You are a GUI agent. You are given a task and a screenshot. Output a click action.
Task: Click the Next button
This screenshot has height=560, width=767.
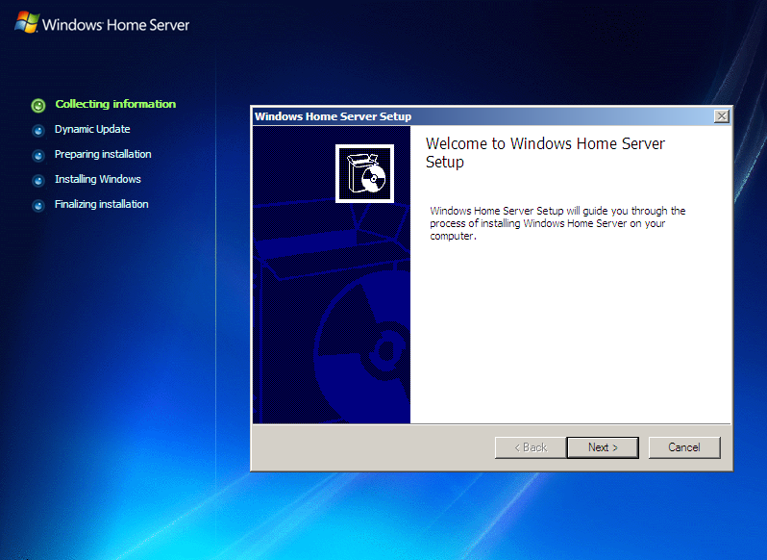tap(603, 447)
